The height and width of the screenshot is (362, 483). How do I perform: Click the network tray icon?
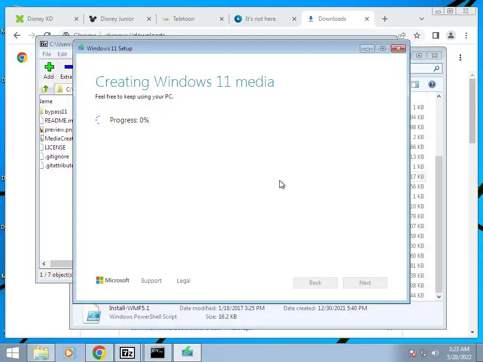(424, 353)
